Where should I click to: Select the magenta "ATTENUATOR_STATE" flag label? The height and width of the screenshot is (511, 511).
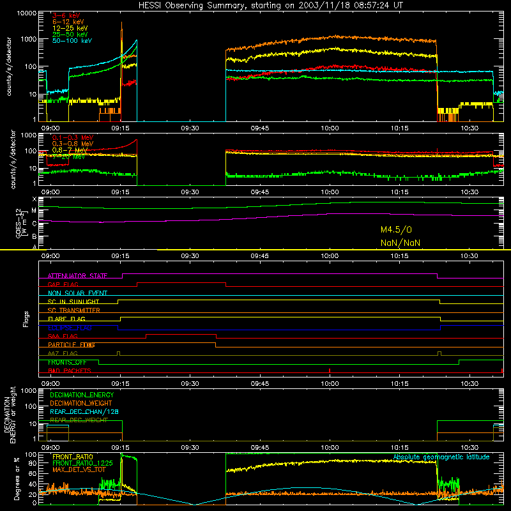(77, 276)
